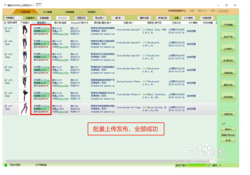Click the 刷新 button in the right panel

228,140
